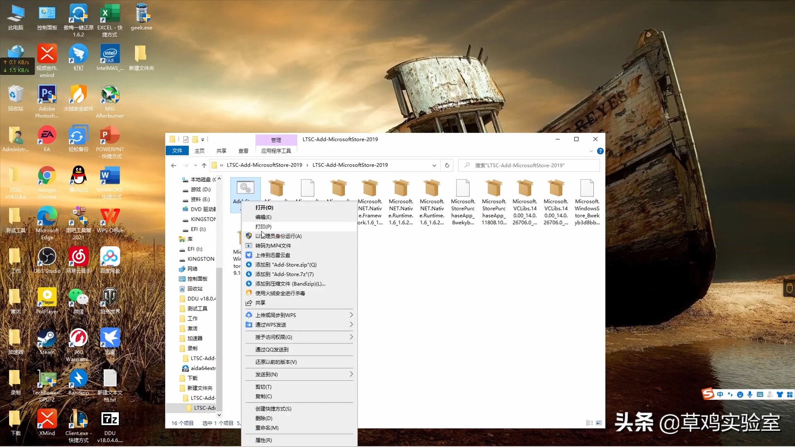The image size is (795, 447).
Task: Open the Sogou emoji picker icon
Action: (x=740, y=394)
